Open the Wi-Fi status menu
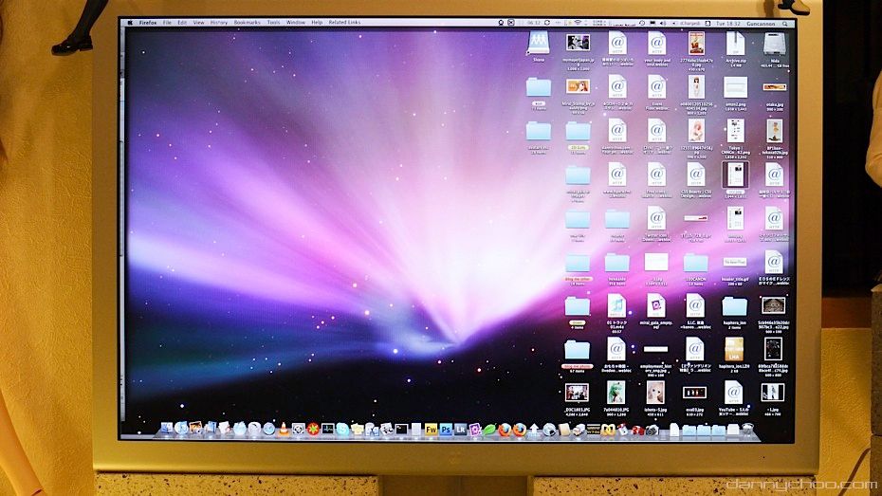The height and width of the screenshot is (496, 882). coord(578,22)
